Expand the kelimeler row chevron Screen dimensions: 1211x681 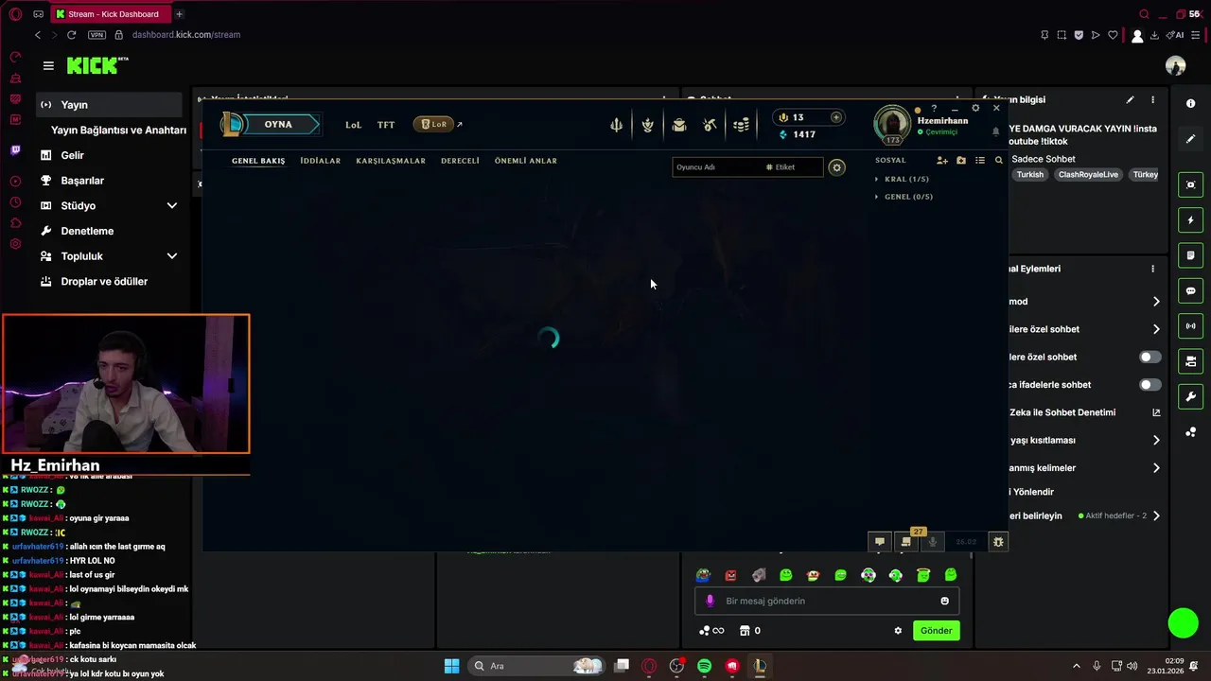point(1156,468)
